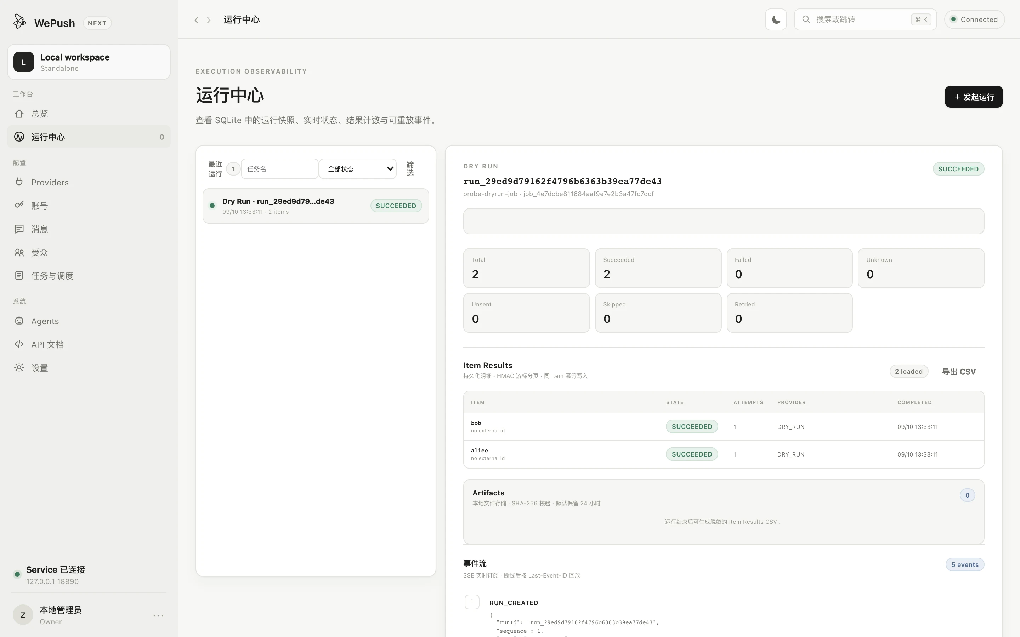This screenshot has width=1020, height=637.
Task: Click SUCCEEDED badge in bob row
Action: tap(692, 426)
